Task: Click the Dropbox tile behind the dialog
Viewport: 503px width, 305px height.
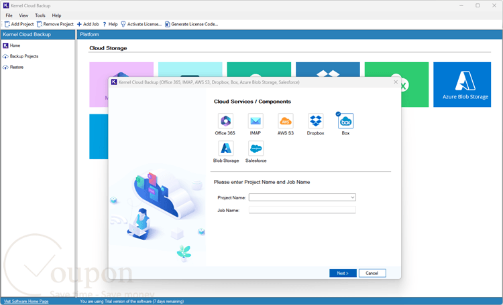Action: tap(327, 70)
